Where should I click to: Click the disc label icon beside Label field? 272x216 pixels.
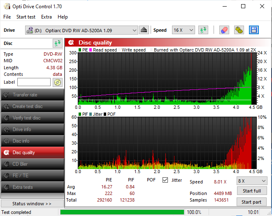(58, 82)
